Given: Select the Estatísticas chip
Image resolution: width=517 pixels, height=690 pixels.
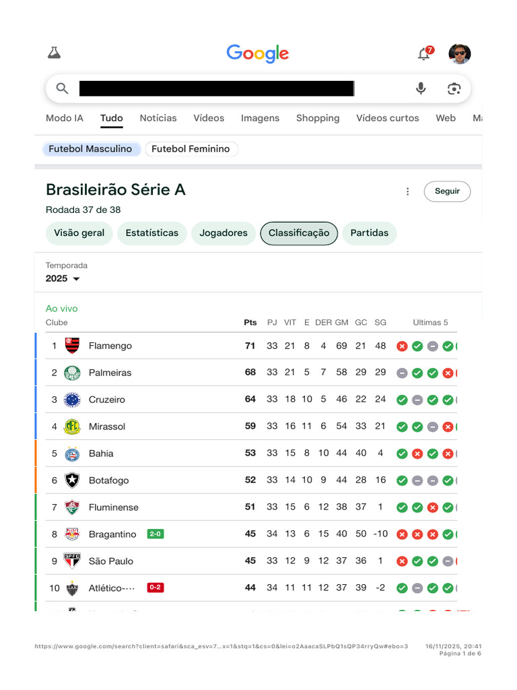Looking at the screenshot, I should [152, 233].
